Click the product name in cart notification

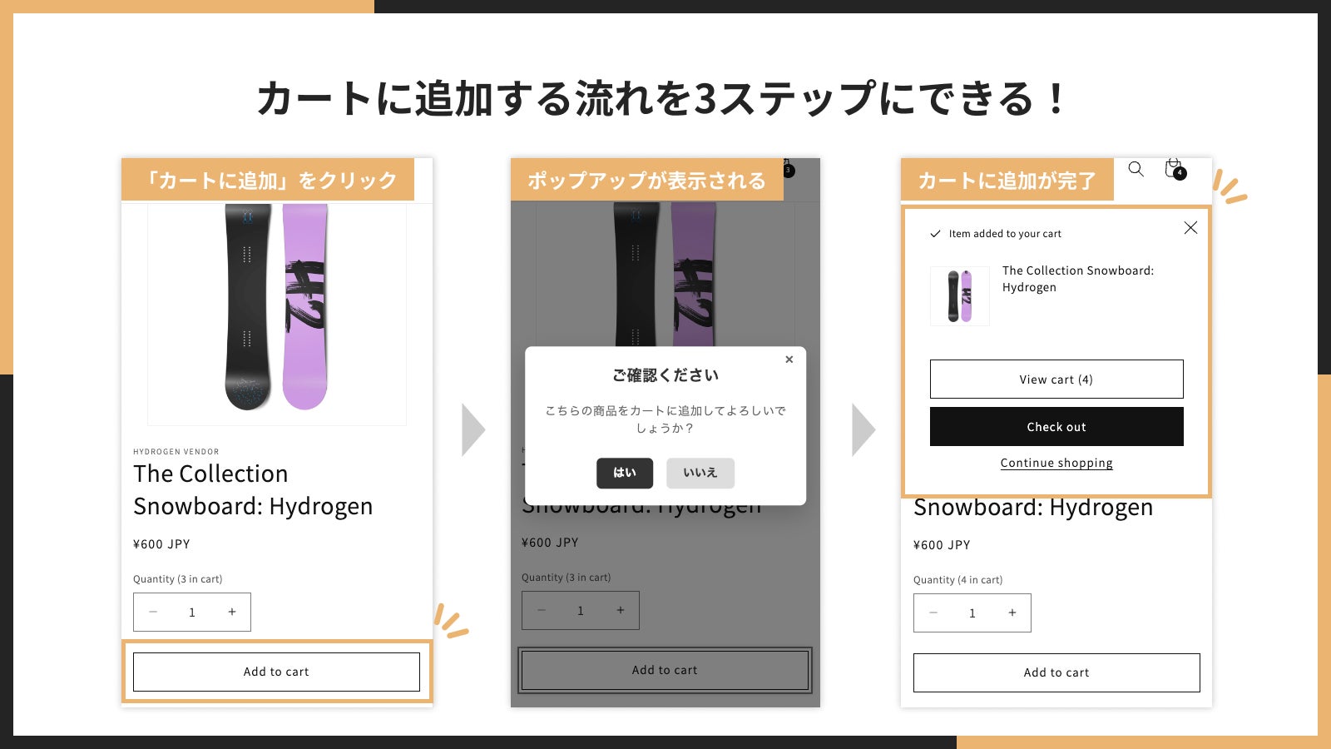(1078, 279)
